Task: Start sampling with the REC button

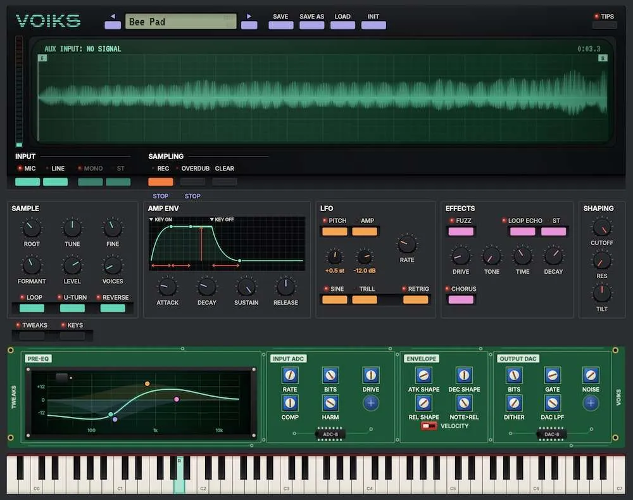Action: pos(161,182)
